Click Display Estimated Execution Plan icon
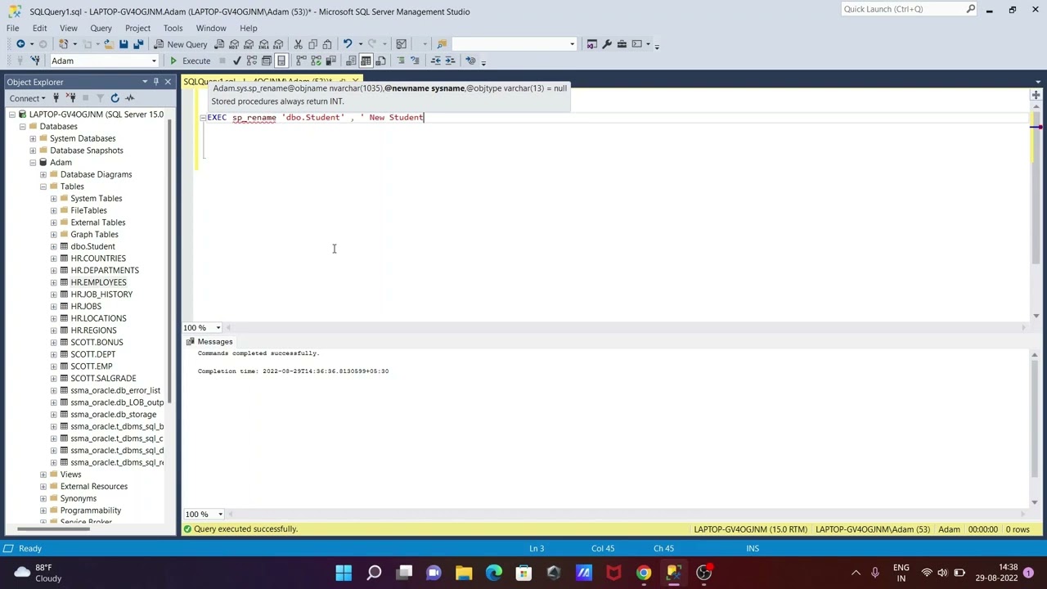The height and width of the screenshot is (589, 1047). tap(252, 61)
